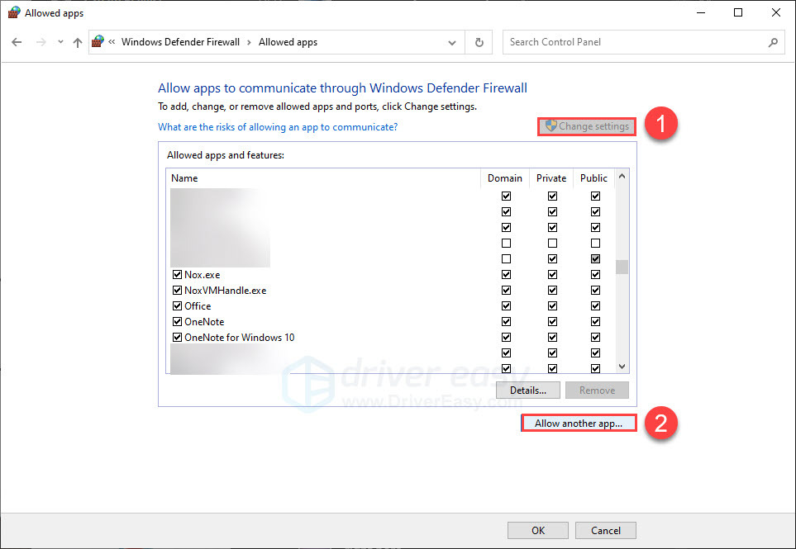Click the apps list scrollbar thumb

click(x=622, y=267)
